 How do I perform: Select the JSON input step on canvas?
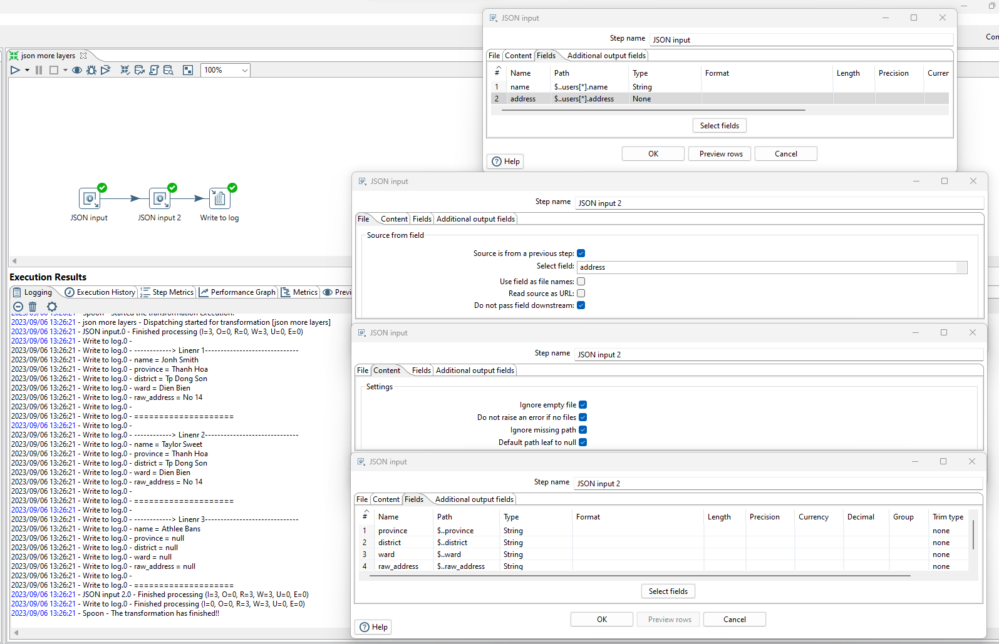tap(90, 198)
